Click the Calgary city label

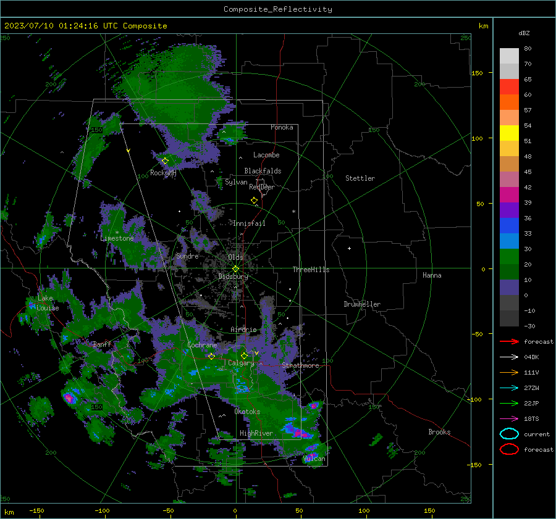(241, 363)
